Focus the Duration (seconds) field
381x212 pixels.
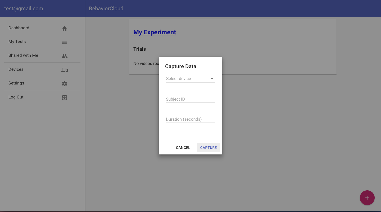click(190, 119)
